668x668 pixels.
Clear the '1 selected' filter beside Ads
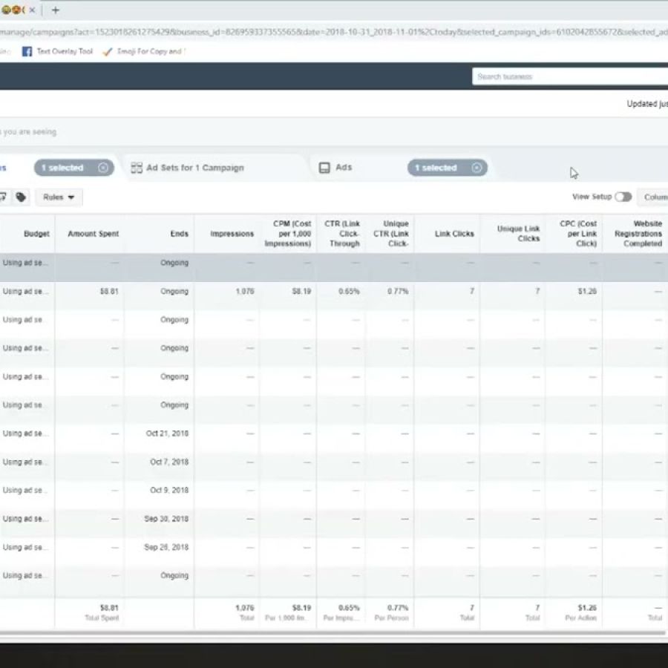pyautogui.click(x=477, y=168)
